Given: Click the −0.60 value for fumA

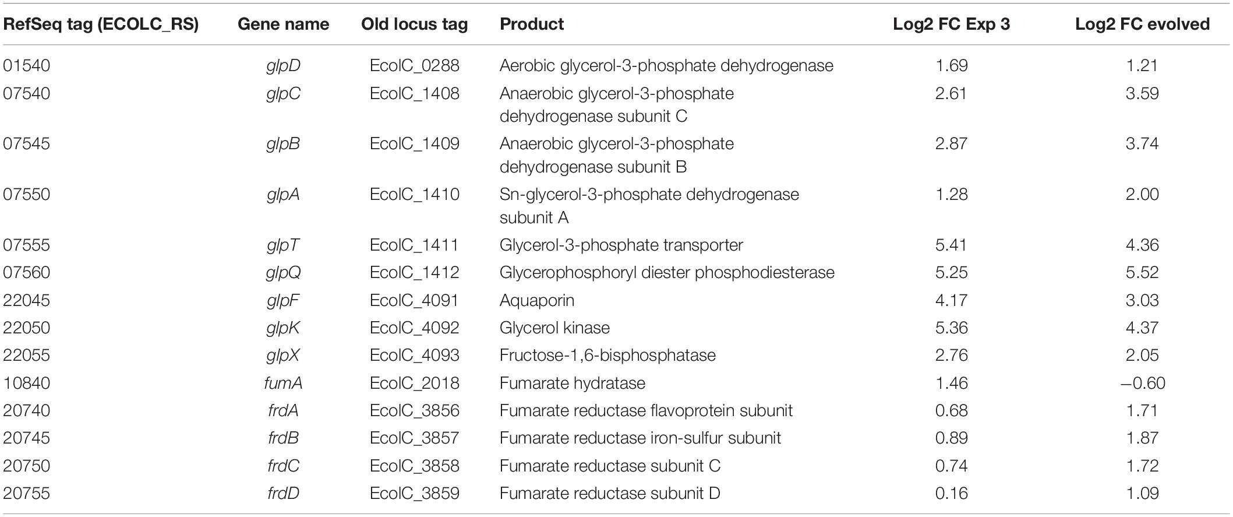Looking at the screenshot, I should pos(1142,383).
